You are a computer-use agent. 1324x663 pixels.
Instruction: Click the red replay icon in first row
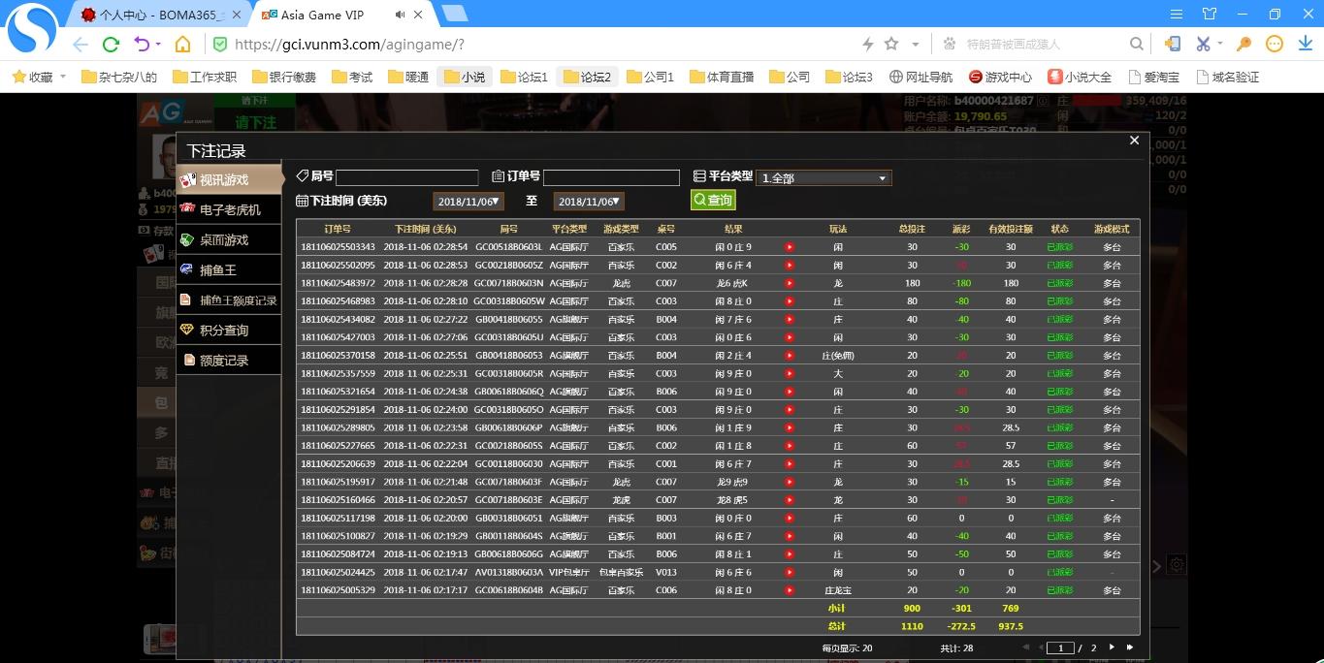tap(789, 247)
